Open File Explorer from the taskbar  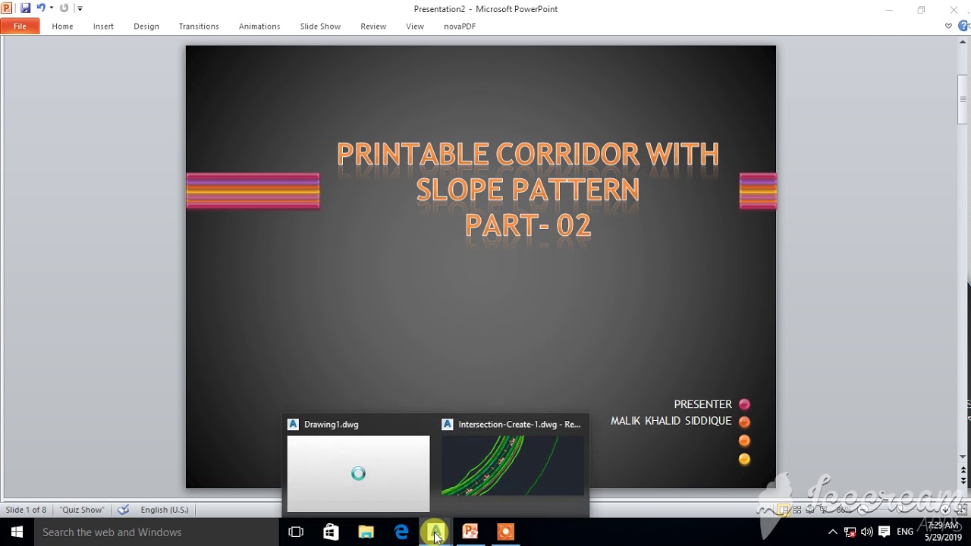[x=366, y=532]
